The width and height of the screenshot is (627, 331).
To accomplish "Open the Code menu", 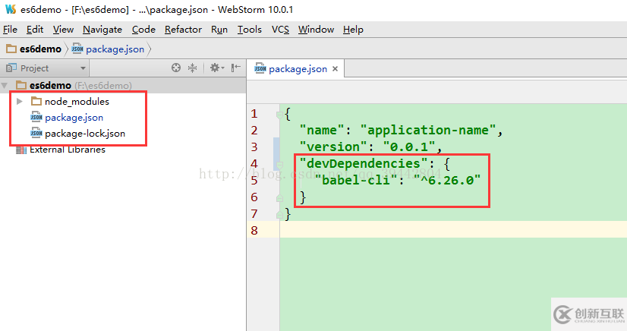I will 143,30.
